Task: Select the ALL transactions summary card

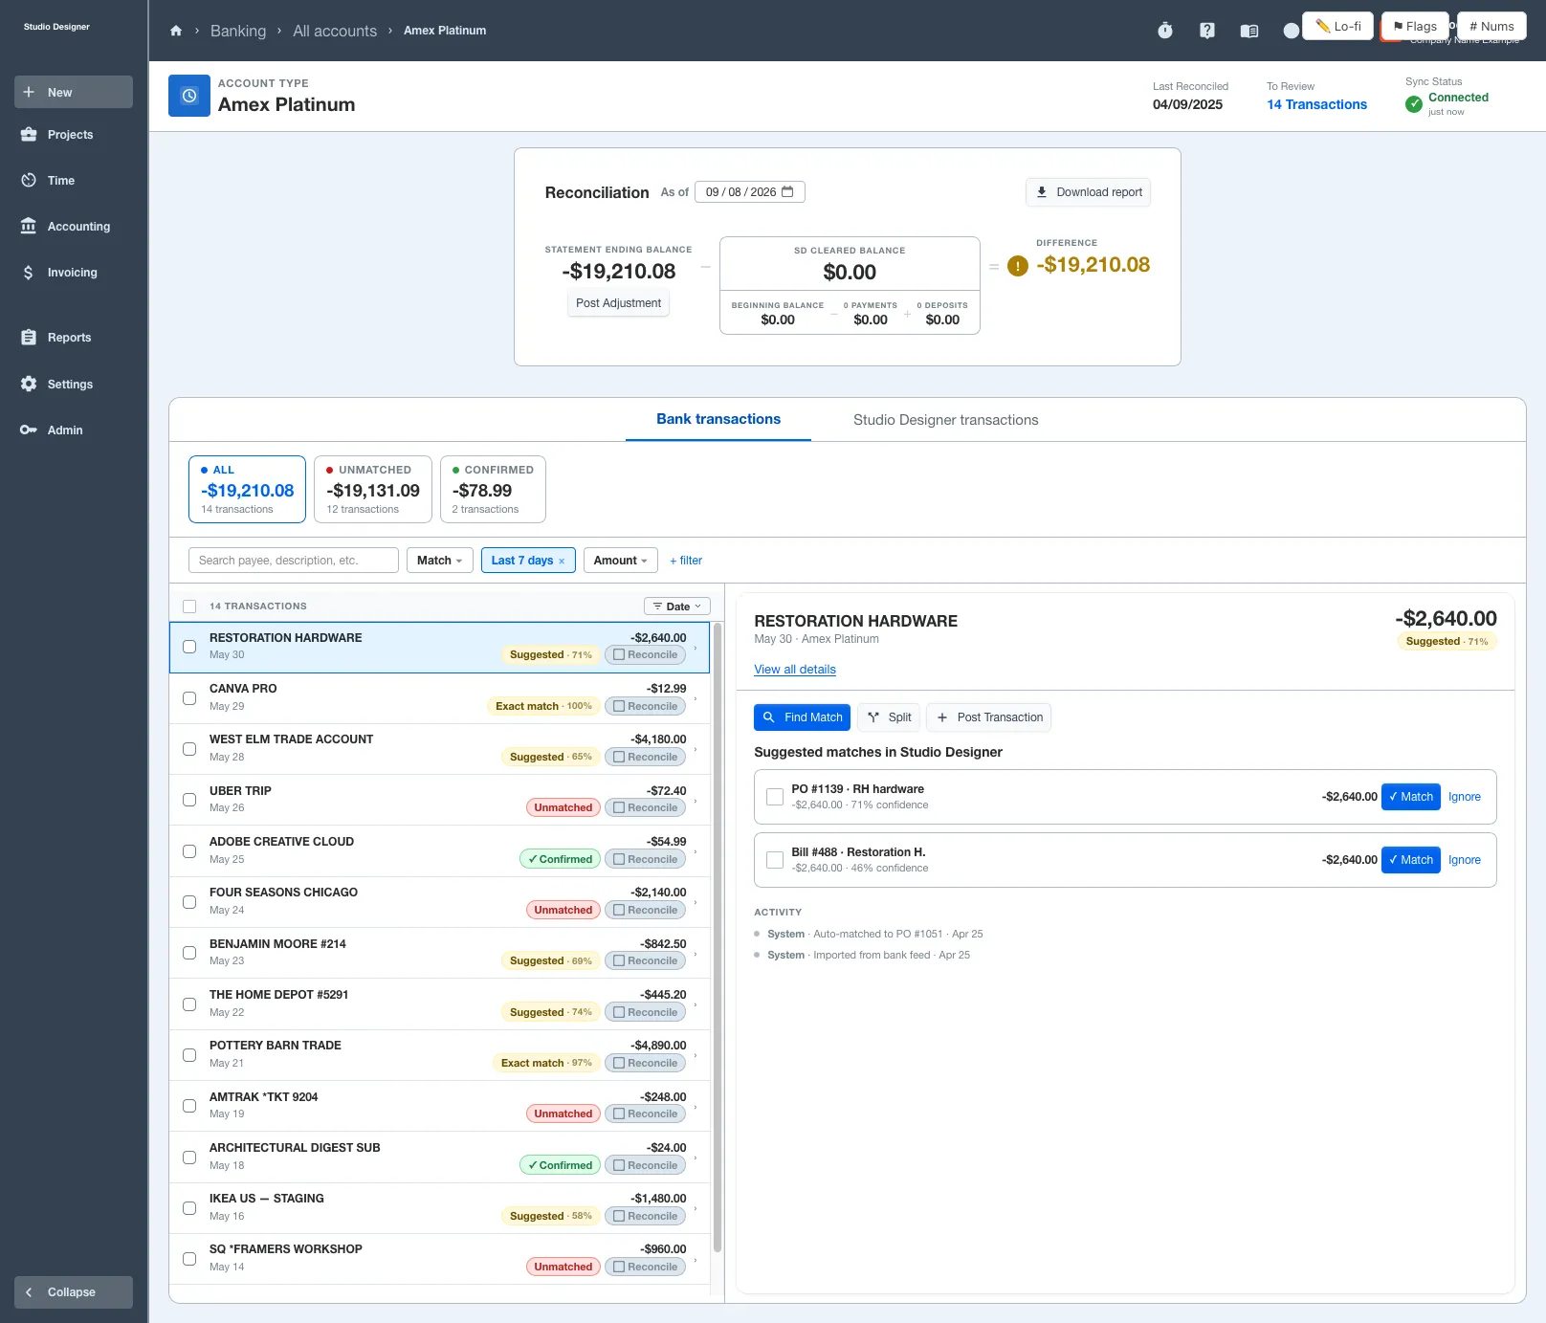Action: click(x=248, y=490)
